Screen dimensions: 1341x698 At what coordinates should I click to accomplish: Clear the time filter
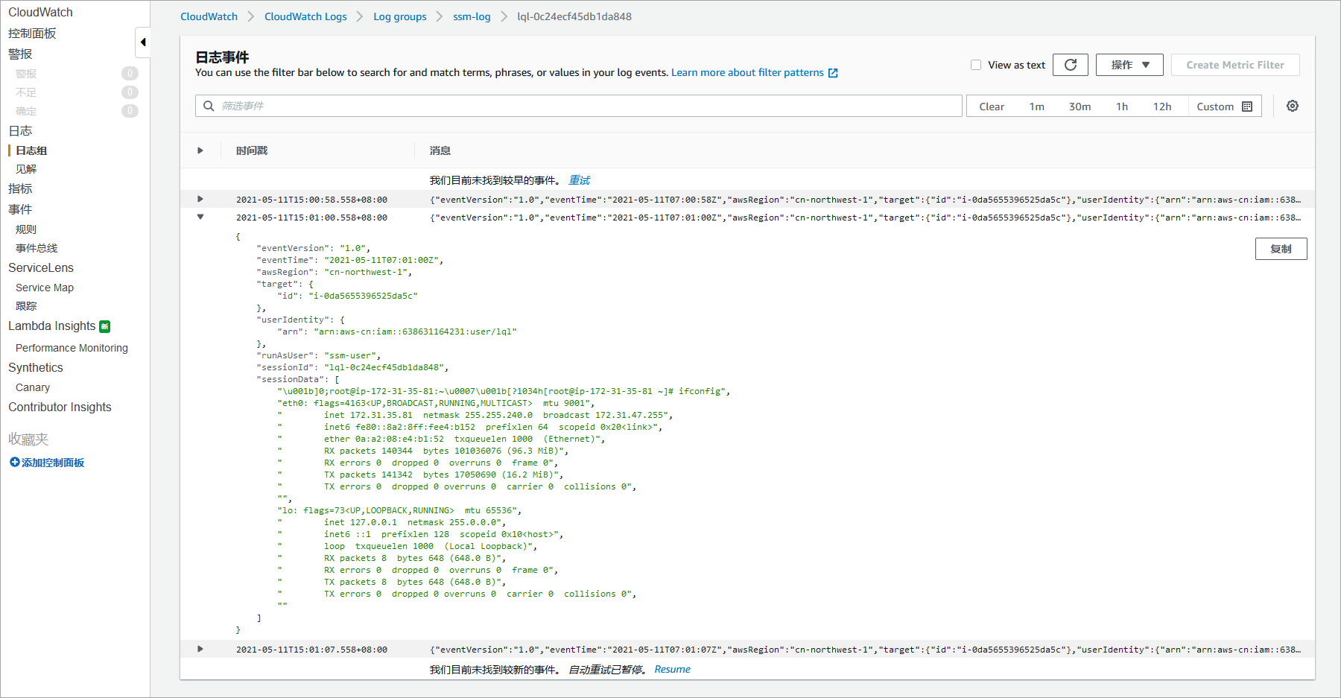992,107
